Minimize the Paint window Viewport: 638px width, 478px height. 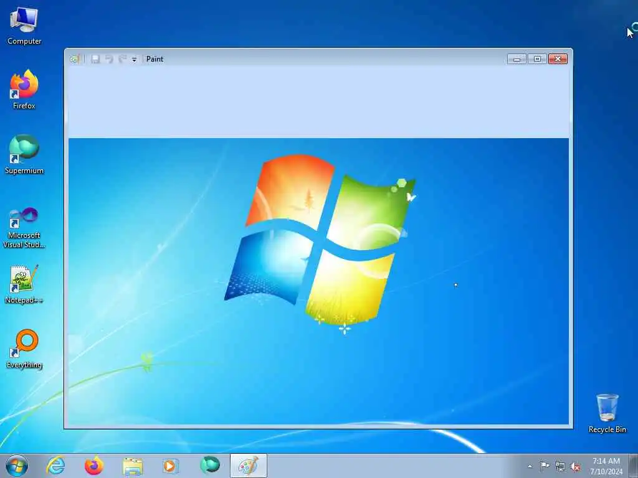pos(517,59)
